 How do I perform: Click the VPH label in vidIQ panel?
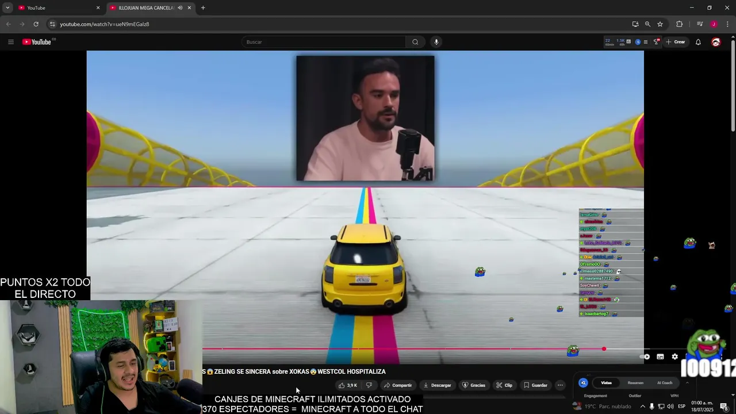(674, 396)
